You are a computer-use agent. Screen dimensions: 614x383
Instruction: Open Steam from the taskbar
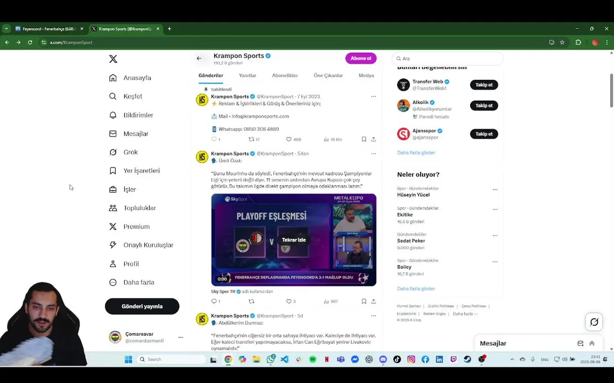pyautogui.click(x=467, y=360)
